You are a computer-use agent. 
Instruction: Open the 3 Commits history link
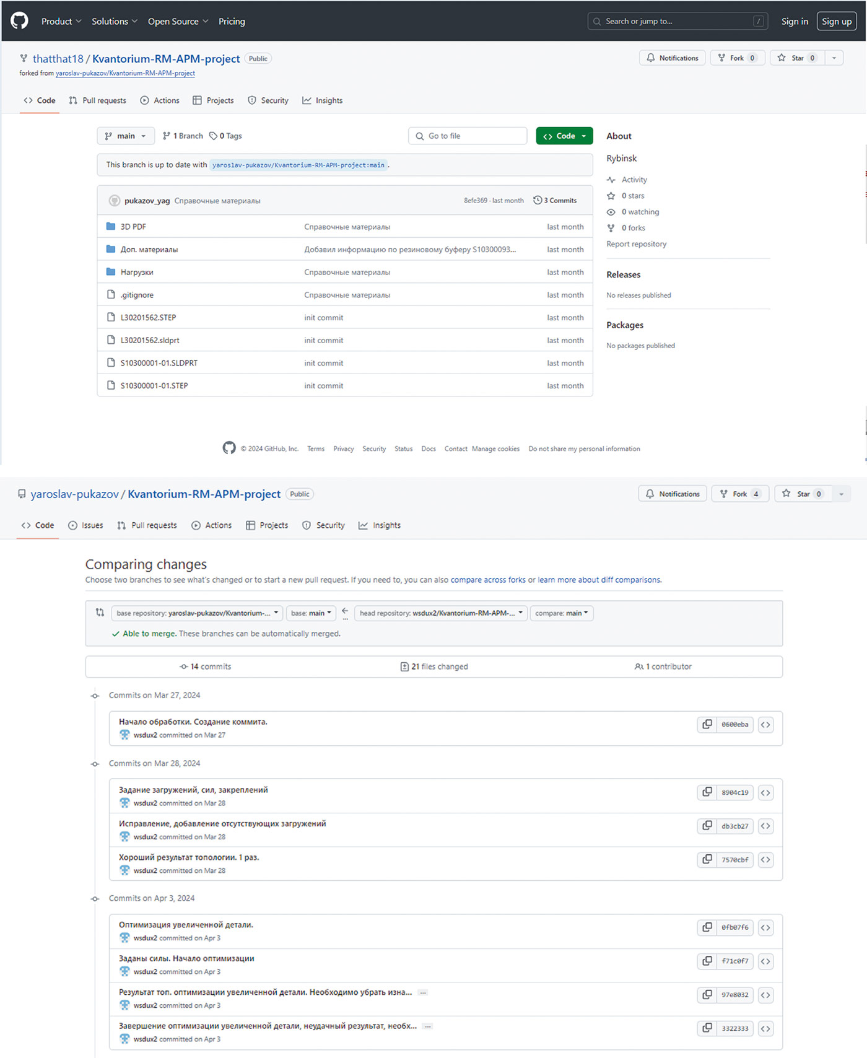coord(555,200)
